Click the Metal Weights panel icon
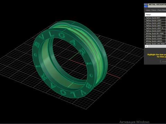166x124 pixels. pyautogui.click(x=146, y=5)
